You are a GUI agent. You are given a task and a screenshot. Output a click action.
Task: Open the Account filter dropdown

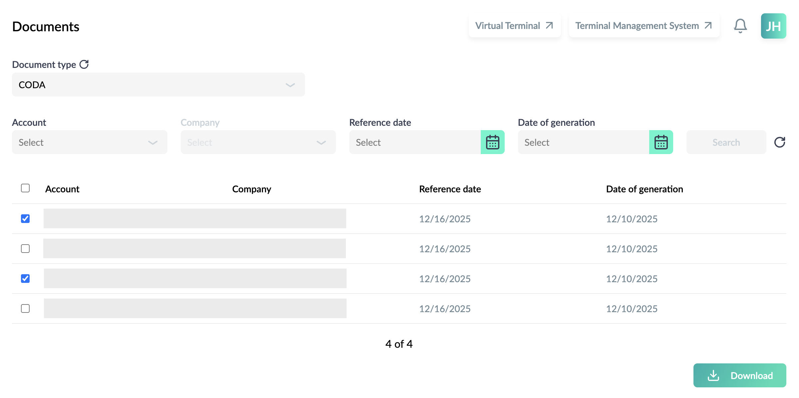pos(90,142)
